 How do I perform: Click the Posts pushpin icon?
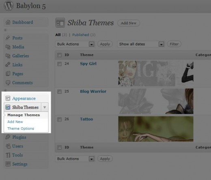coord(8,38)
